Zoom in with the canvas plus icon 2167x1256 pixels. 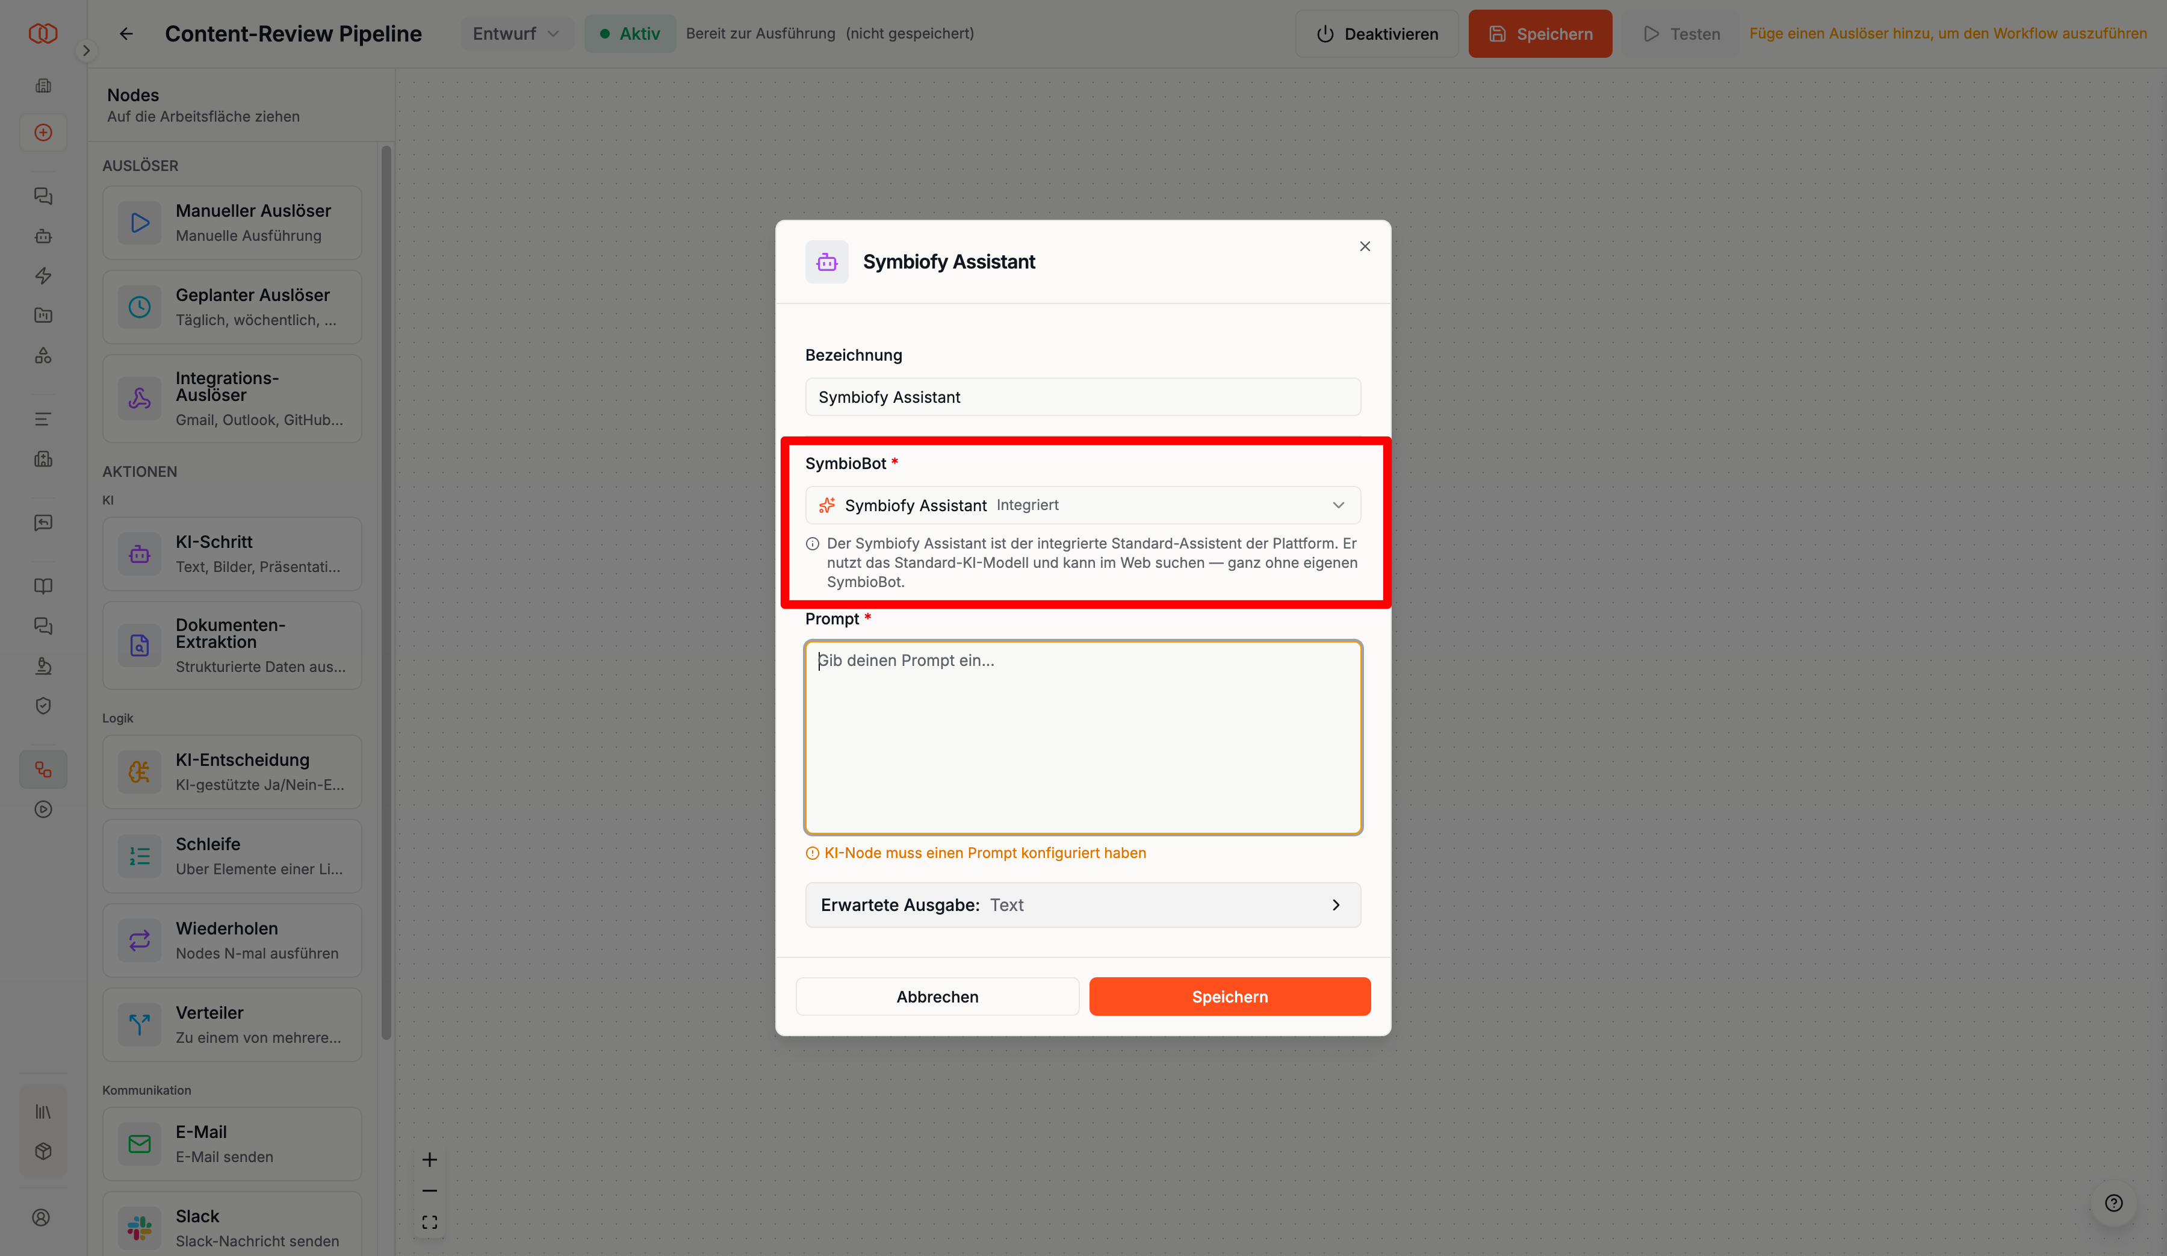point(430,1160)
